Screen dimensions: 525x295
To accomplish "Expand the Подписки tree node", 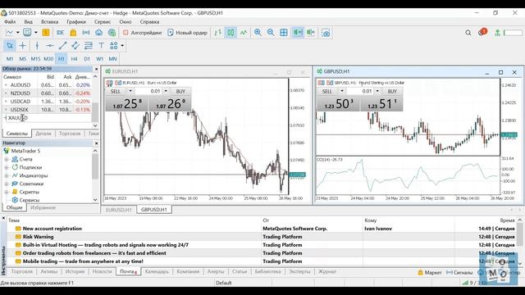I will [x=7, y=167].
